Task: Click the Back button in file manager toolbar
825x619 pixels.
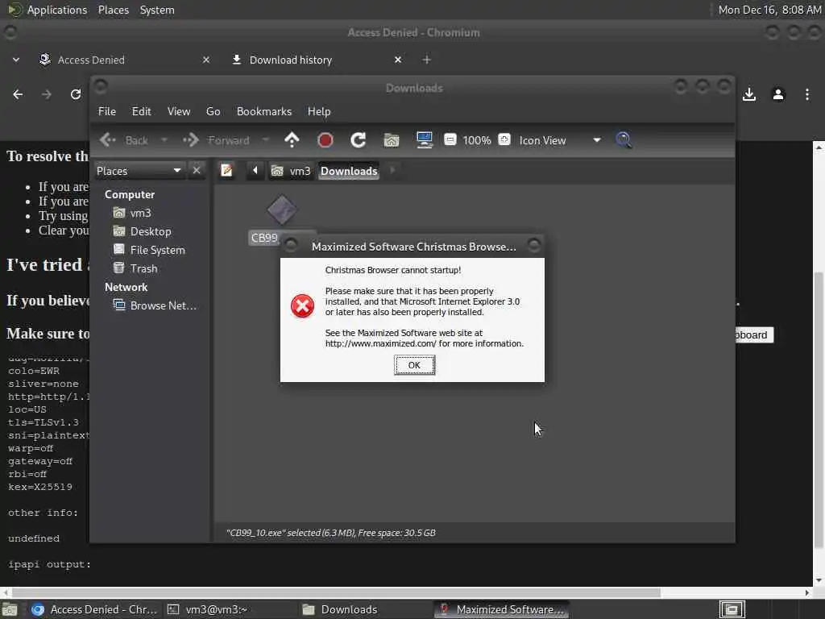Action: (x=124, y=140)
